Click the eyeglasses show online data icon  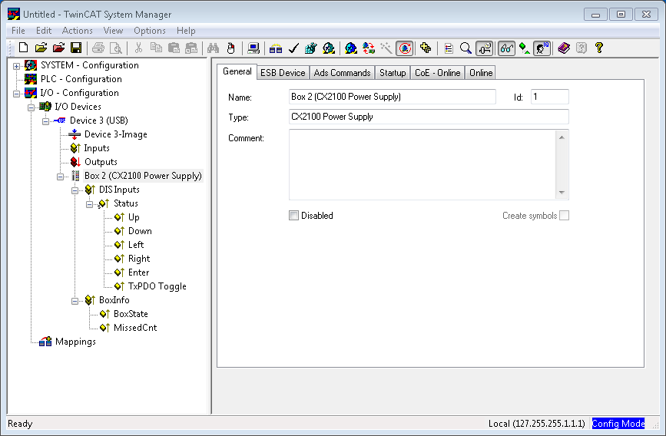pos(506,48)
